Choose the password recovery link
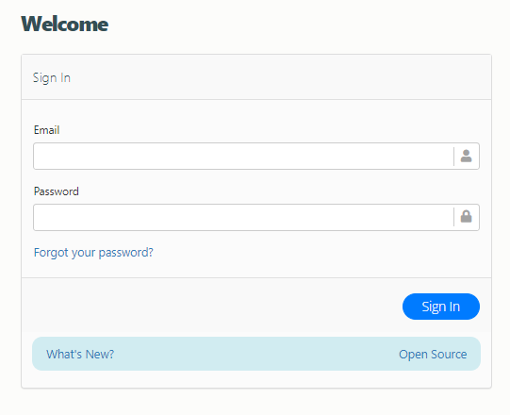Image resolution: width=510 pixels, height=415 pixels. pyautogui.click(x=93, y=253)
